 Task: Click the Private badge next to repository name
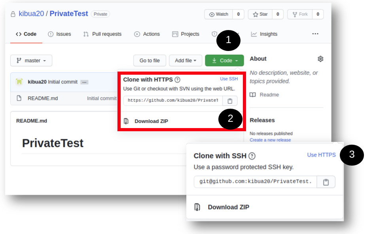pyautogui.click(x=100, y=14)
